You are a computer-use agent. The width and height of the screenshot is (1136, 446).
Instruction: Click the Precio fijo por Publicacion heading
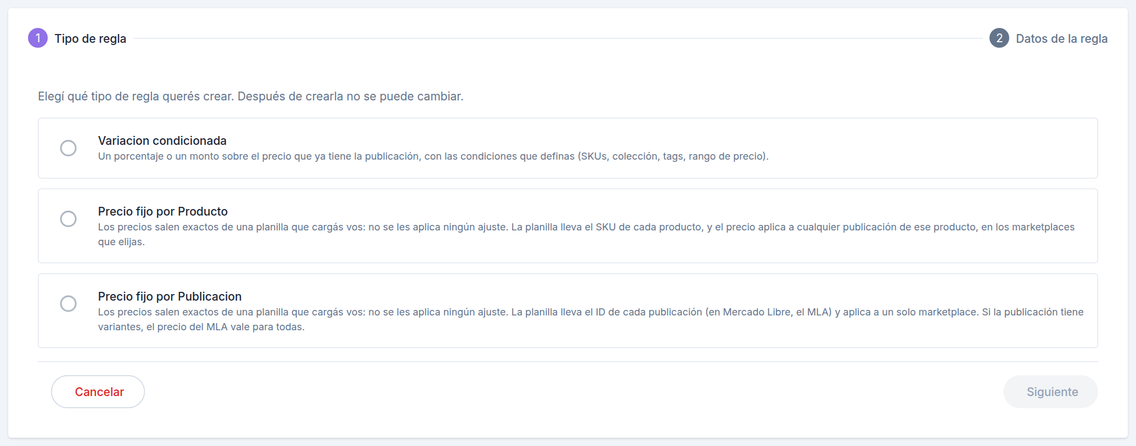click(170, 296)
